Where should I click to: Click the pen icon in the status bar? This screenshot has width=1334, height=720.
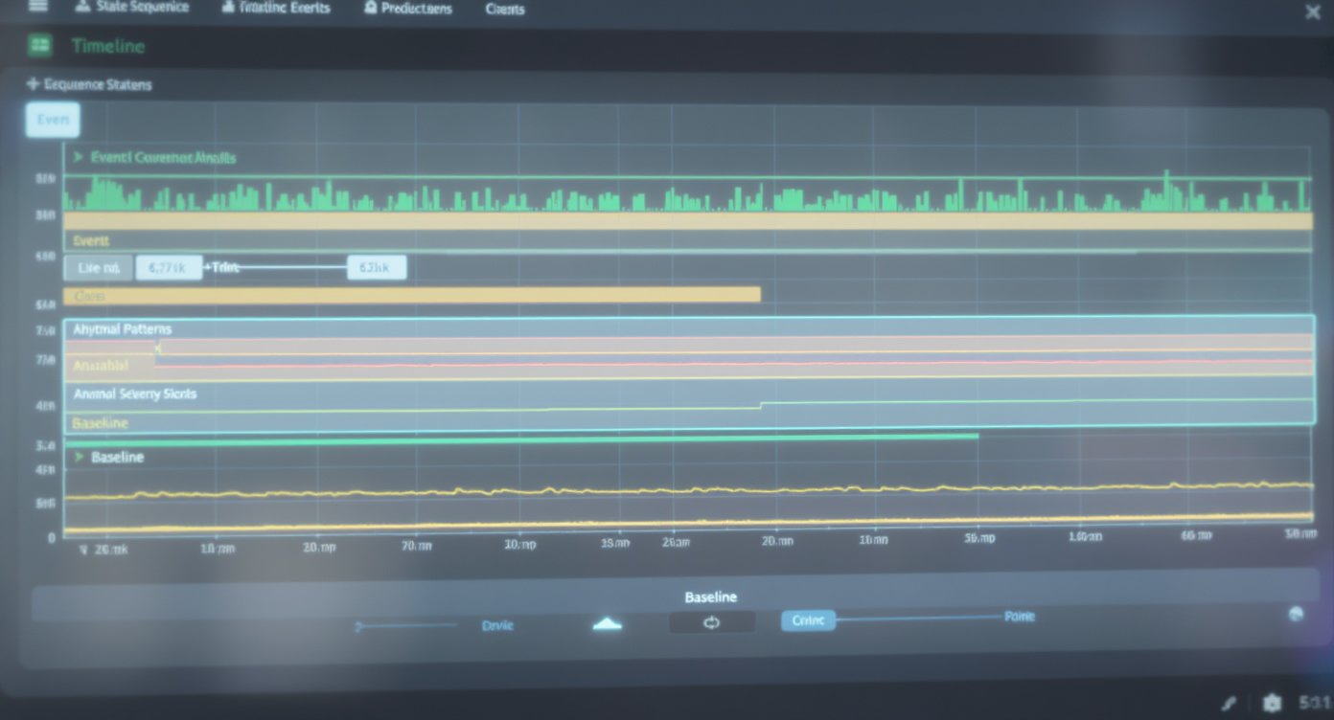click(1230, 702)
